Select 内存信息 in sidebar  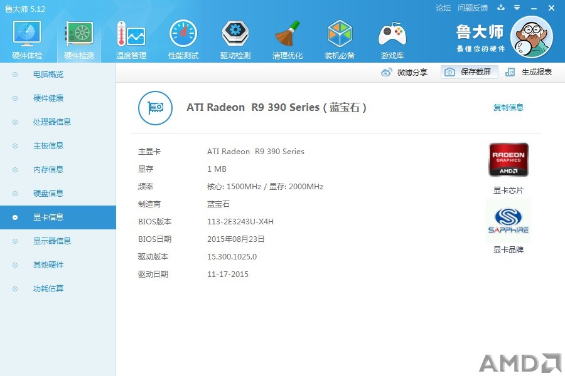click(x=58, y=169)
